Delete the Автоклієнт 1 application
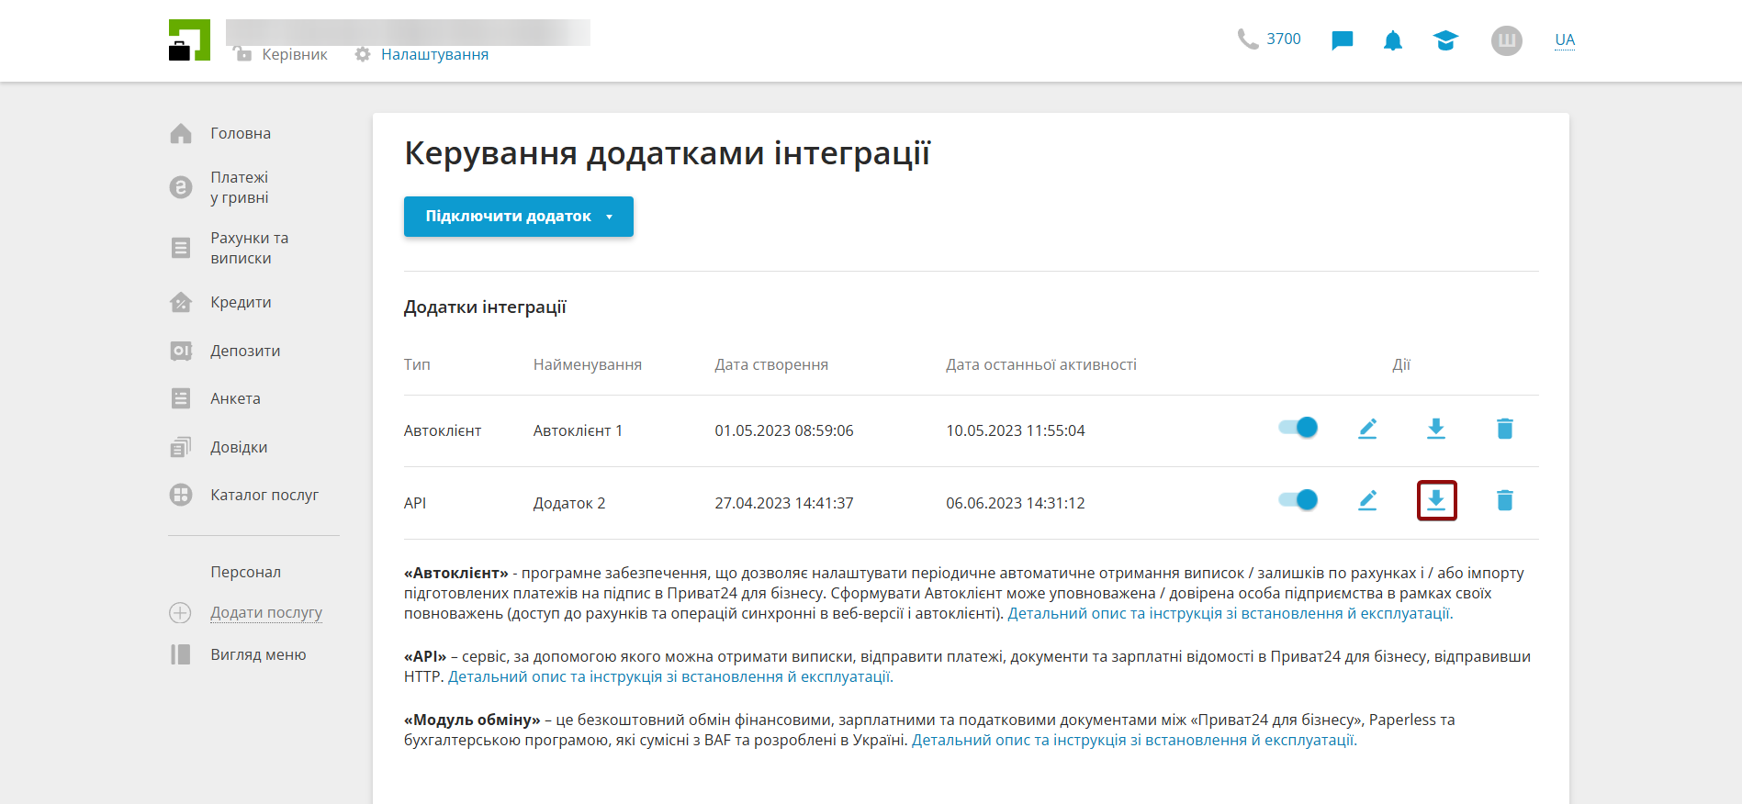The height and width of the screenshot is (804, 1742). (x=1505, y=429)
